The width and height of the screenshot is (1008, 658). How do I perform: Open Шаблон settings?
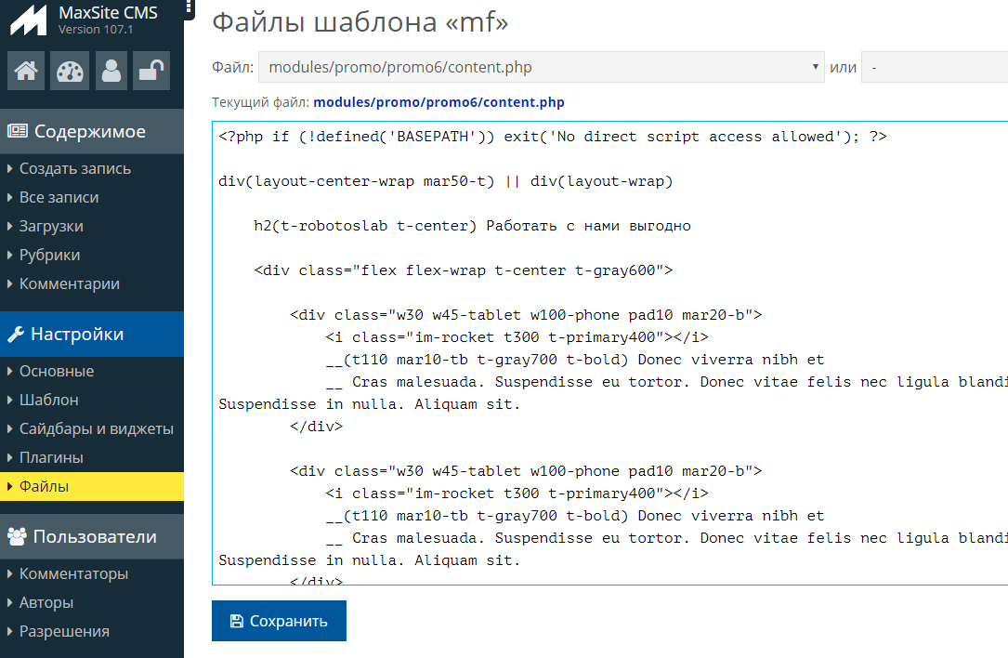point(48,400)
